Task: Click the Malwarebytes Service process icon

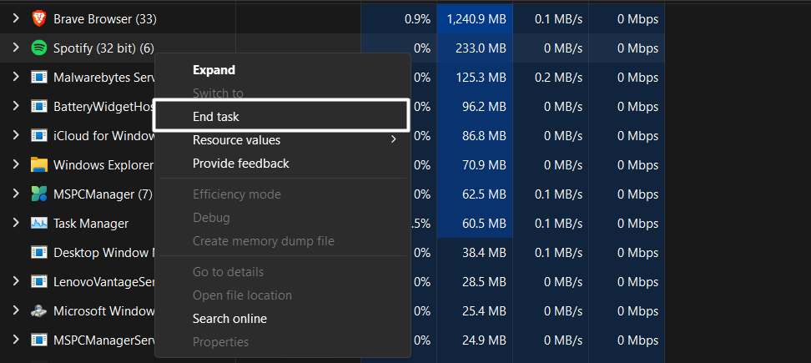Action: click(38, 77)
